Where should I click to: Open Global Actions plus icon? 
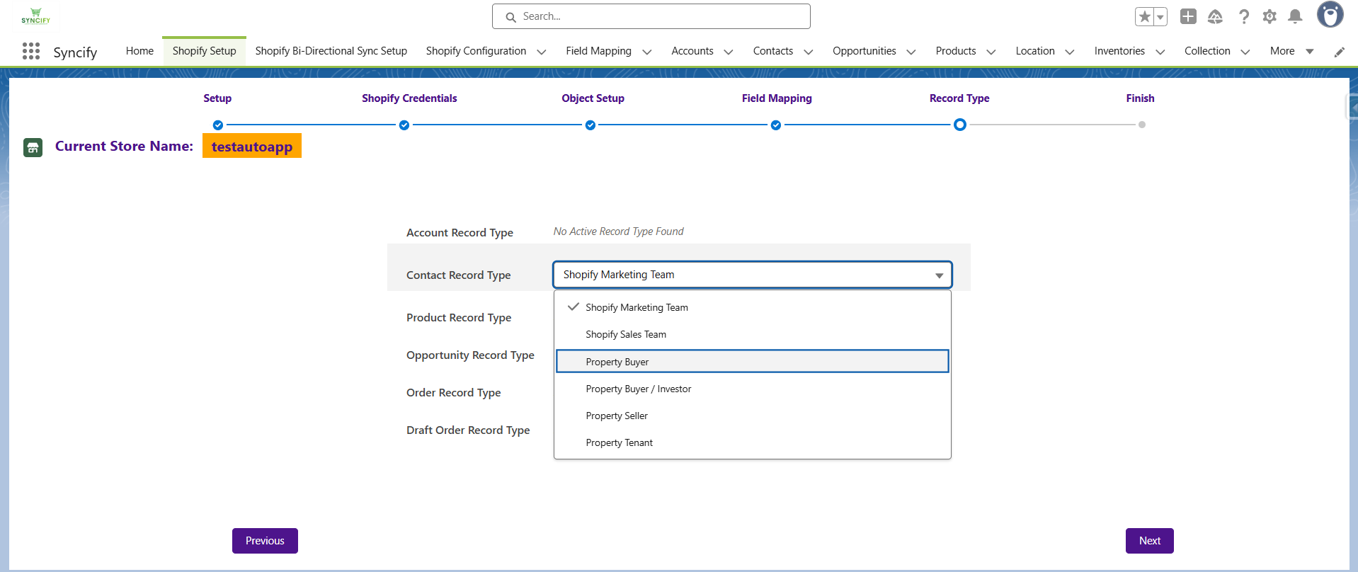point(1188,16)
